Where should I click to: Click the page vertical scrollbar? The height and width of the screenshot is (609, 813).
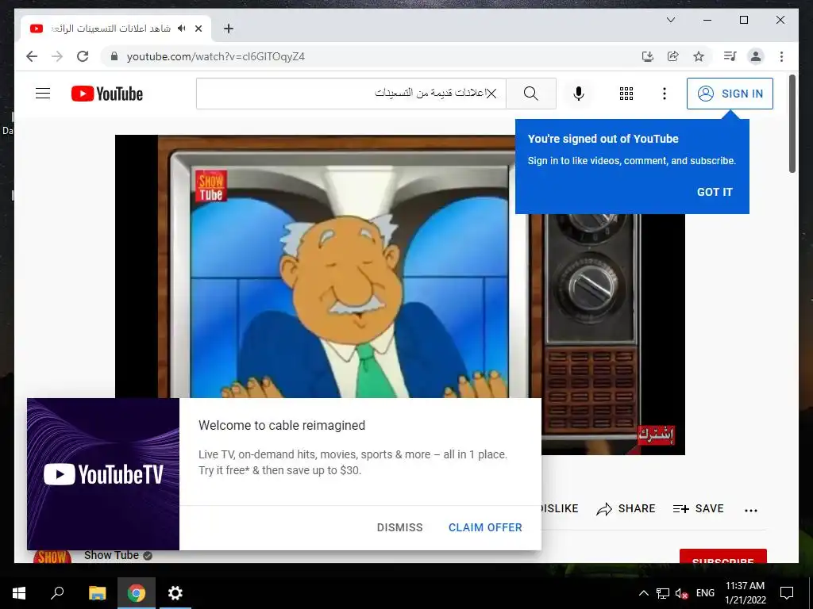tap(792, 124)
